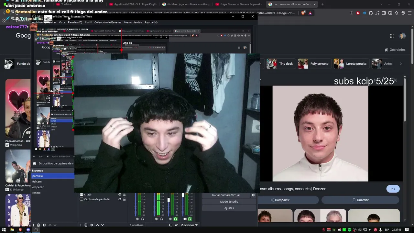
Task: Open media control music note icon
Action: point(377,13)
